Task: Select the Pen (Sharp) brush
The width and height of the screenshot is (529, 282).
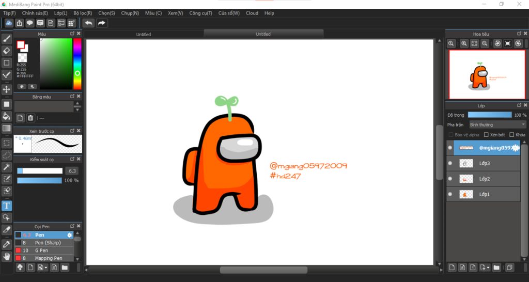Action: tap(44, 243)
